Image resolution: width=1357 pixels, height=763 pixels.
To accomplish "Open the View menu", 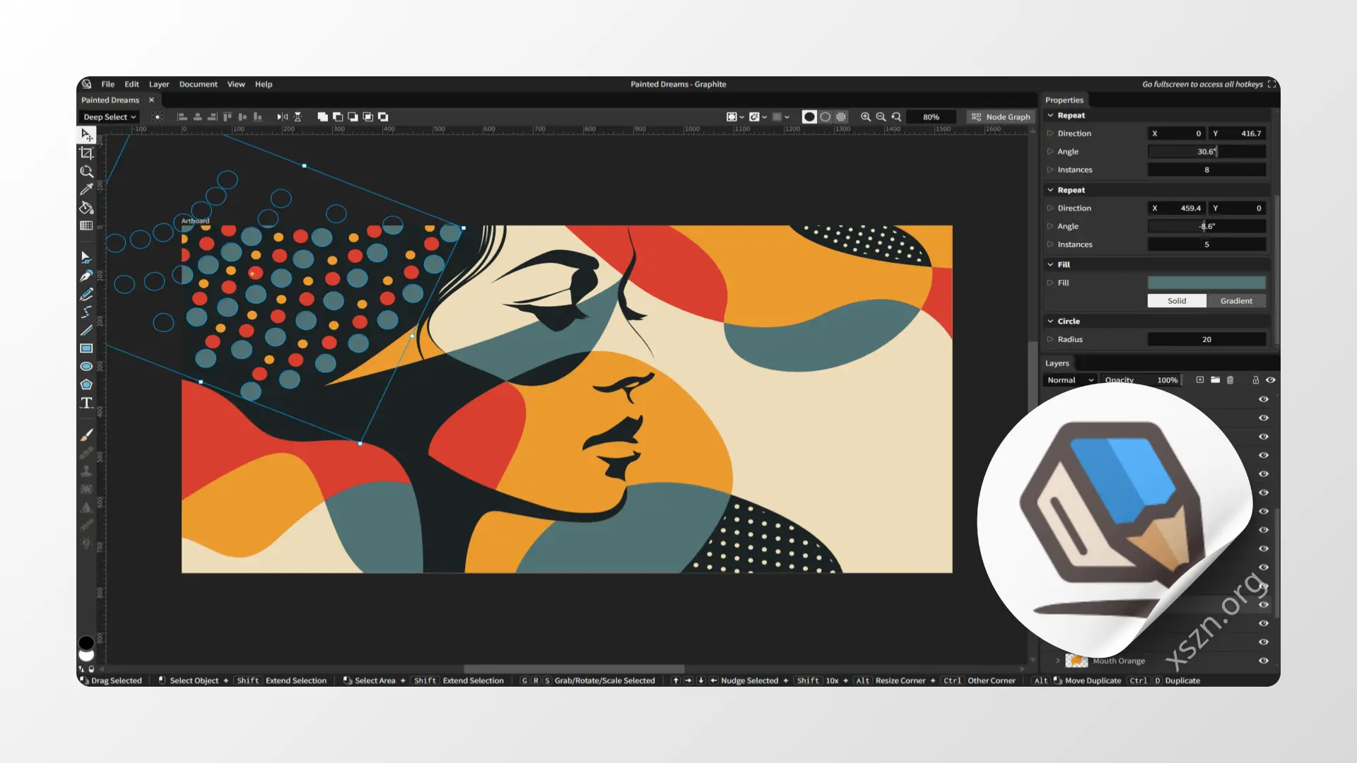I will pyautogui.click(x=236, y=84).
